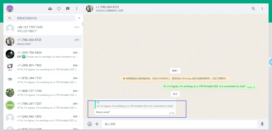Image resolution: width=272 pixels, height=131 pixels.
Task: Click your profile avatar at top left
Action: click(x=10, y=9)
